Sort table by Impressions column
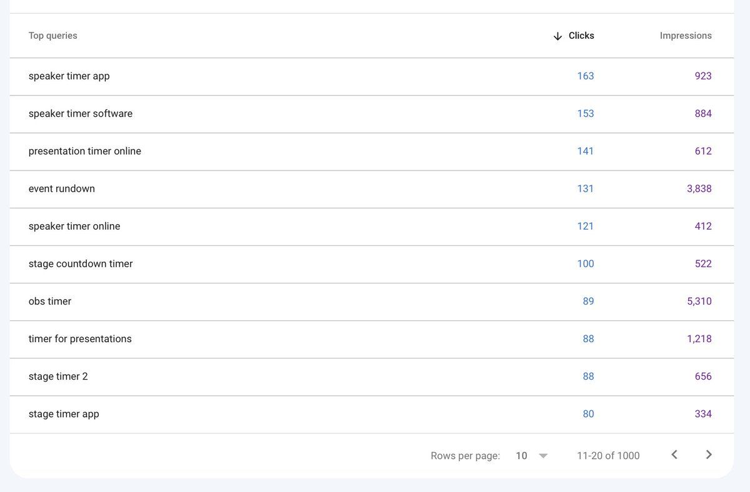 685,36
